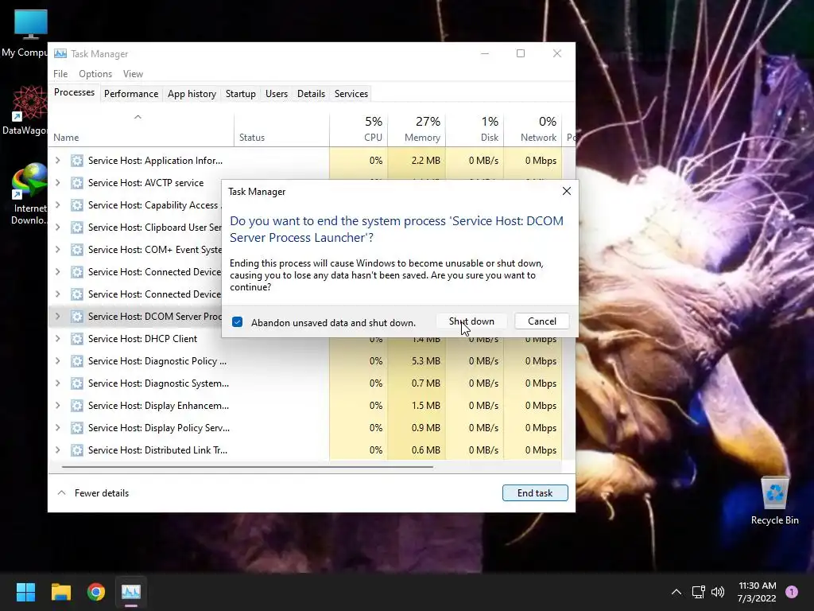Screen dimensions: 814x611
Task: Expand Service Host: DHCP Client row
Action: tap(57, 339)
